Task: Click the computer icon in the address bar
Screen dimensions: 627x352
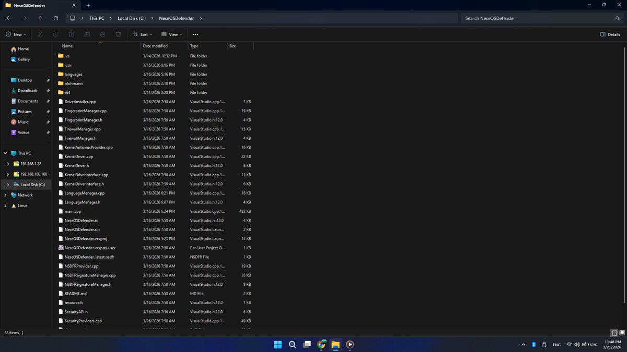Action: coord(73,18)
